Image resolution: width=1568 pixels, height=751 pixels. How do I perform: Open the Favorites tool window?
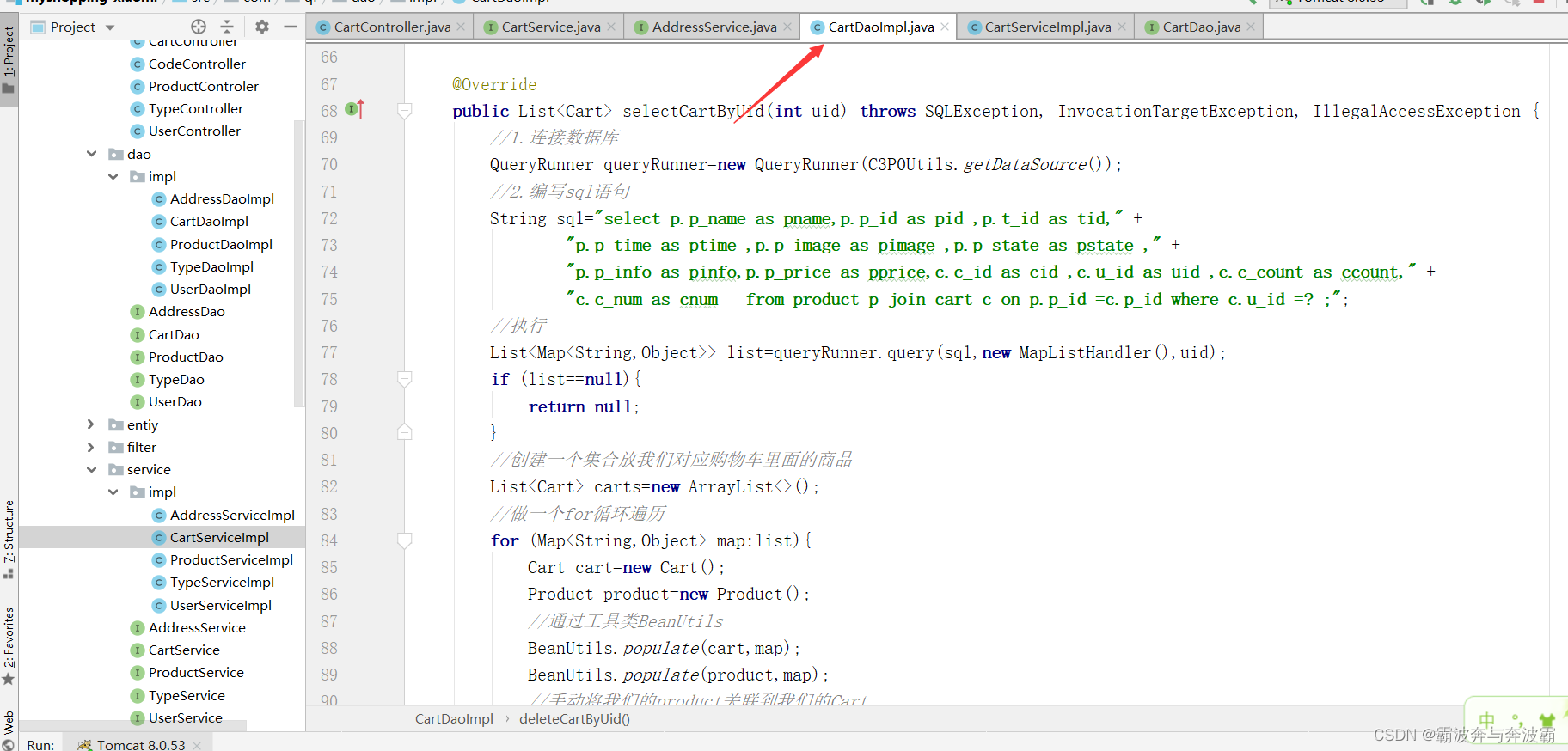(9, 646)
